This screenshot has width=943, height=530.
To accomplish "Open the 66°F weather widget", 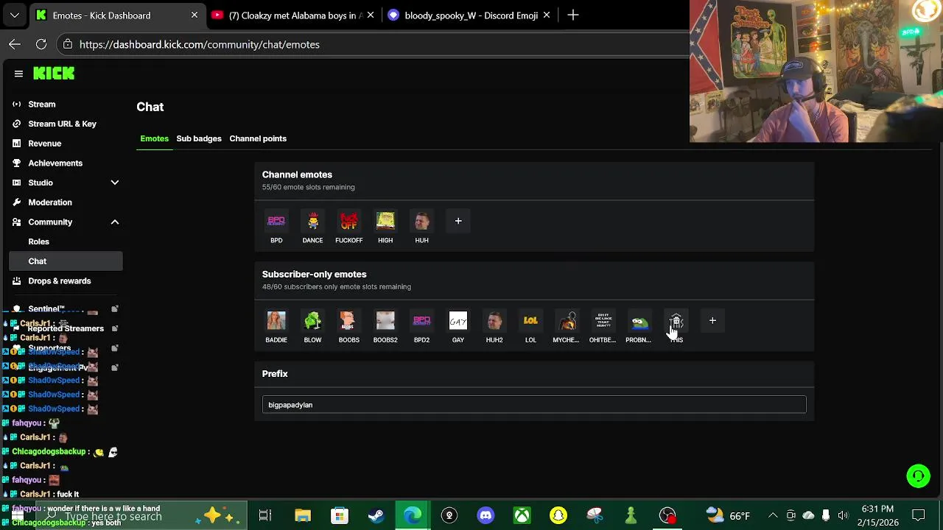I will click(x=728, y=515).
